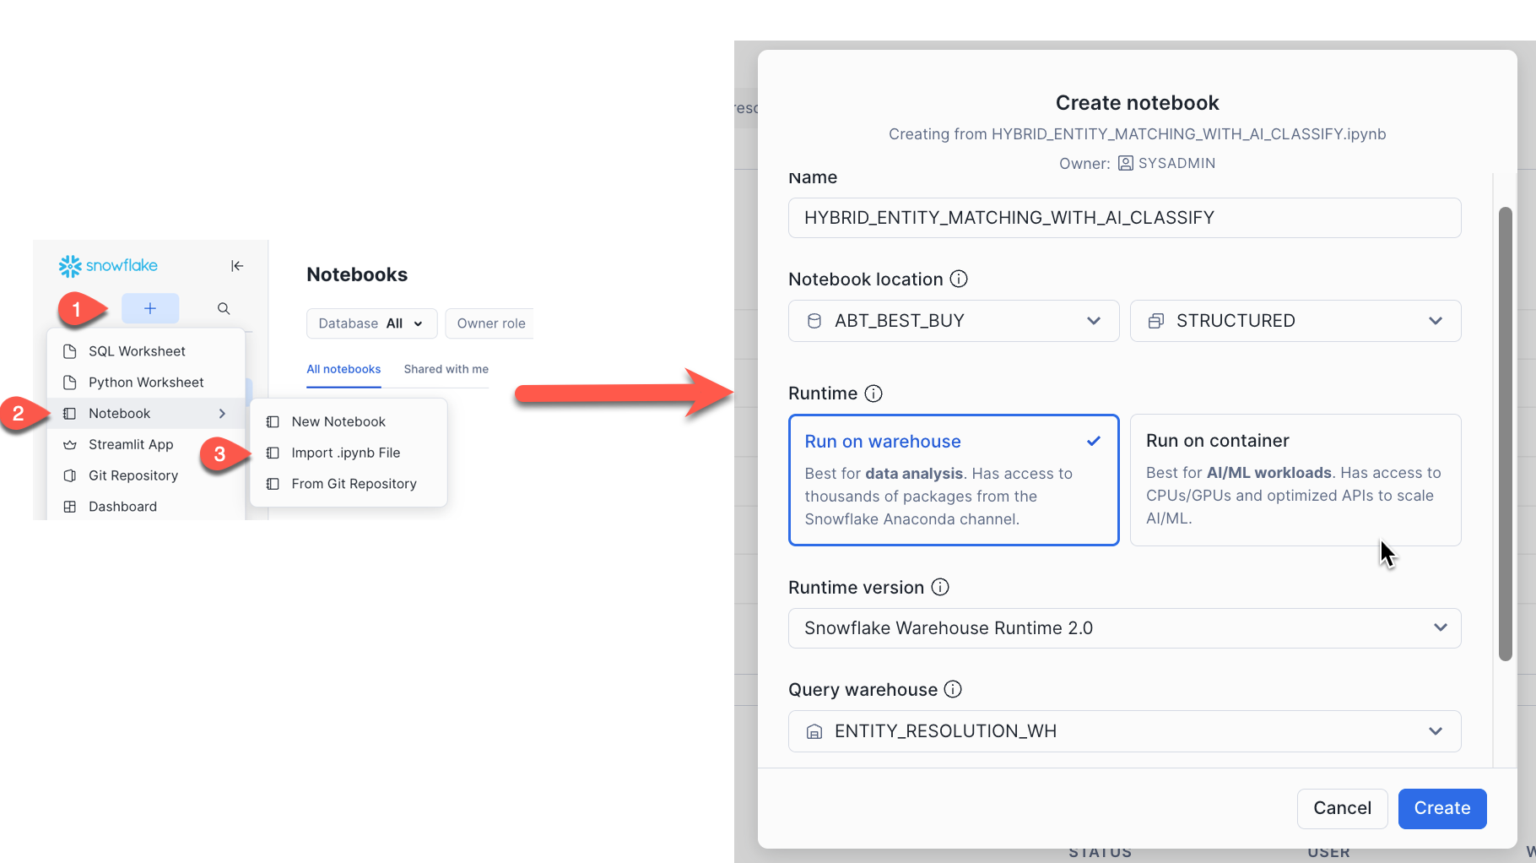Viewport: 1536px width, 863px height.
Task: Click the Runtime info icon
Action: tap(873, 394)
